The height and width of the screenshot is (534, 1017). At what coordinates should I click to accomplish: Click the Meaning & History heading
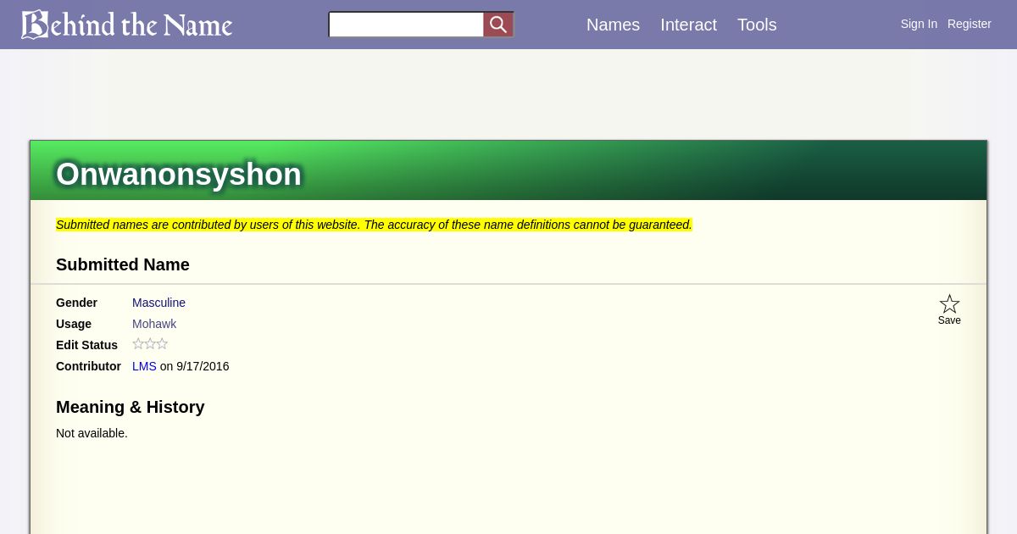[x=131, y=407]
